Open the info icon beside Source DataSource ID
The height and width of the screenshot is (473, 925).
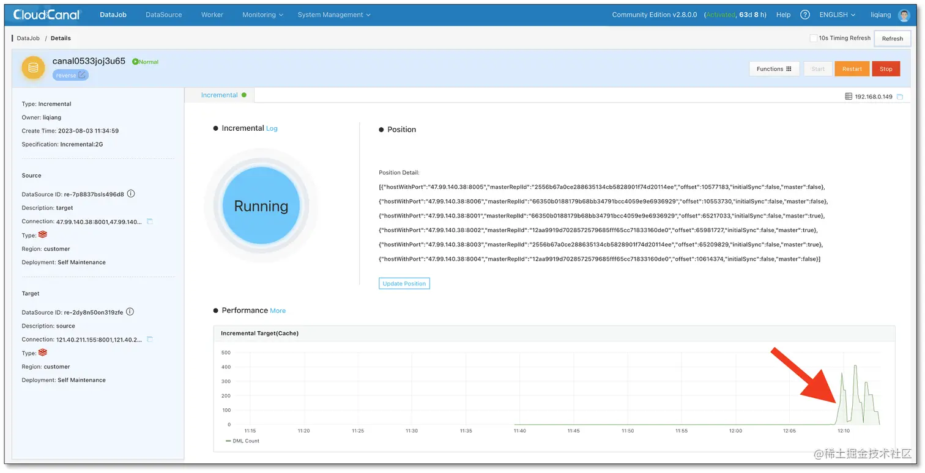[131, 194]
